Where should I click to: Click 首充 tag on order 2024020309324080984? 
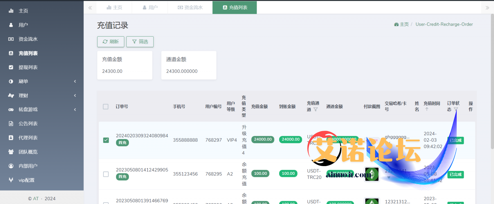coord(122,143)
